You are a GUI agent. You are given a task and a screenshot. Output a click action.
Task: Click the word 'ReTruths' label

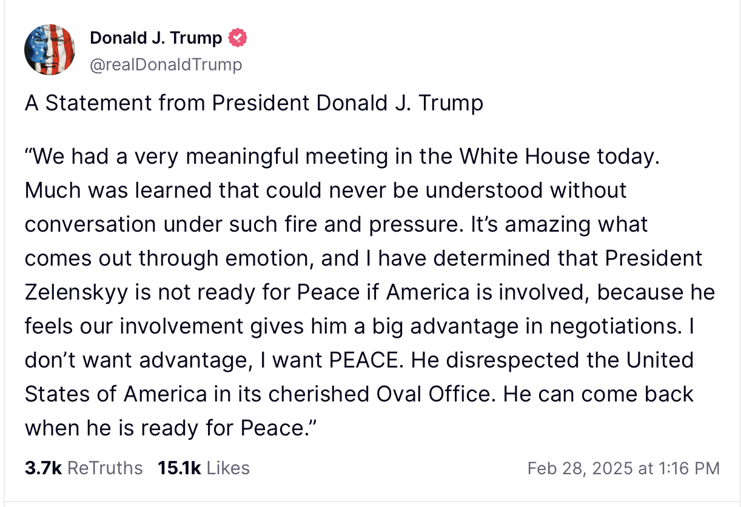point(105,468)
